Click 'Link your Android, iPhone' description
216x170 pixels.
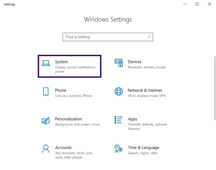pos(74,96)
